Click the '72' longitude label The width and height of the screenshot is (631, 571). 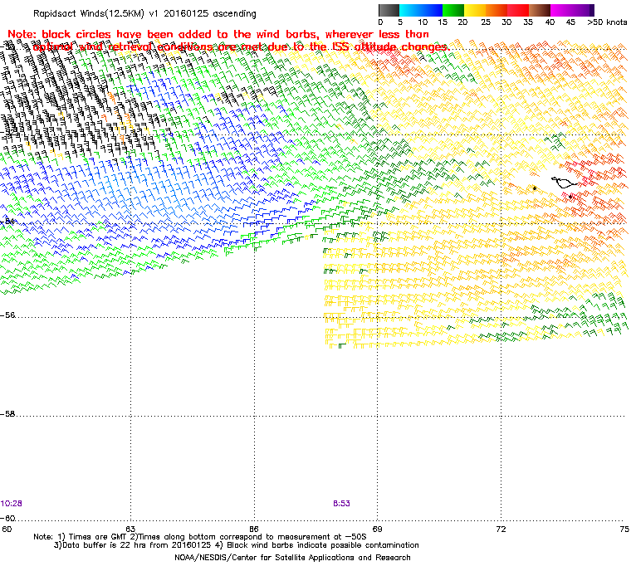(x=501, y=529)
